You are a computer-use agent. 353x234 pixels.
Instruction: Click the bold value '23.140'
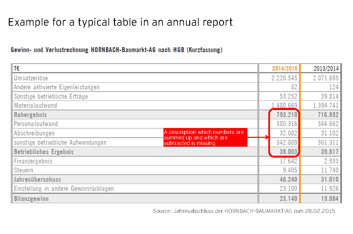tap(289, 199)
